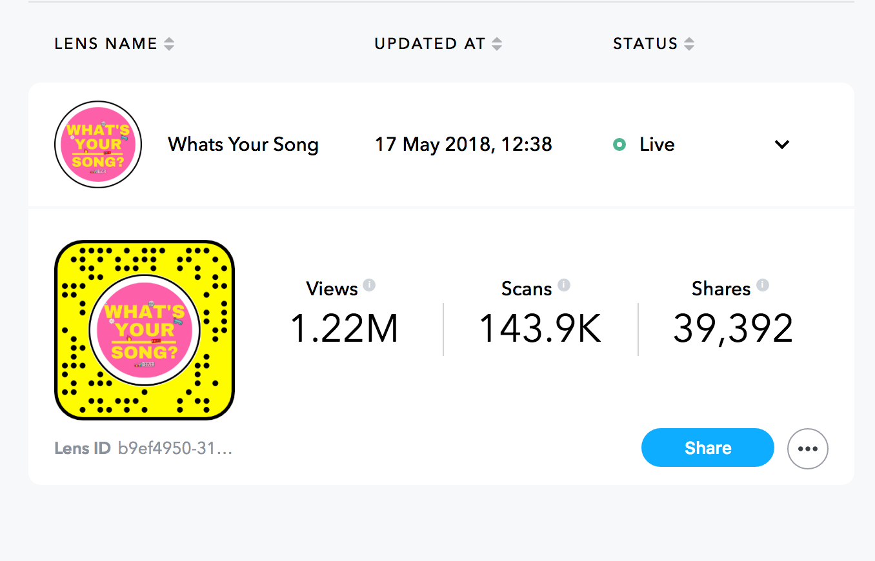Open the three-dots more options button
Screen dimensions: 875x561
tap(808, 449)
